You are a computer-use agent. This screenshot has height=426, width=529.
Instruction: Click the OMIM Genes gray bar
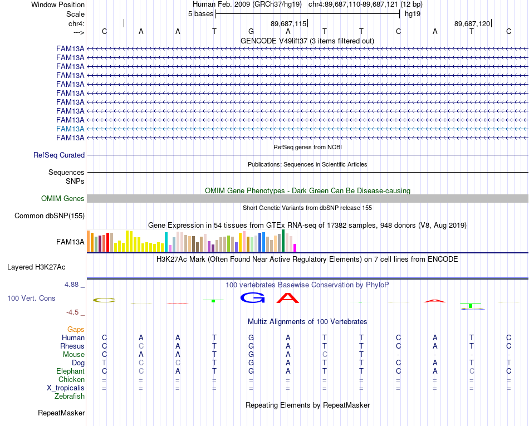pos(307,198)
